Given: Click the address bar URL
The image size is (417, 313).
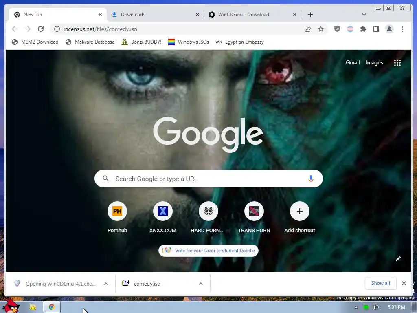Looking at the screenshot, I should click(100, 29).
